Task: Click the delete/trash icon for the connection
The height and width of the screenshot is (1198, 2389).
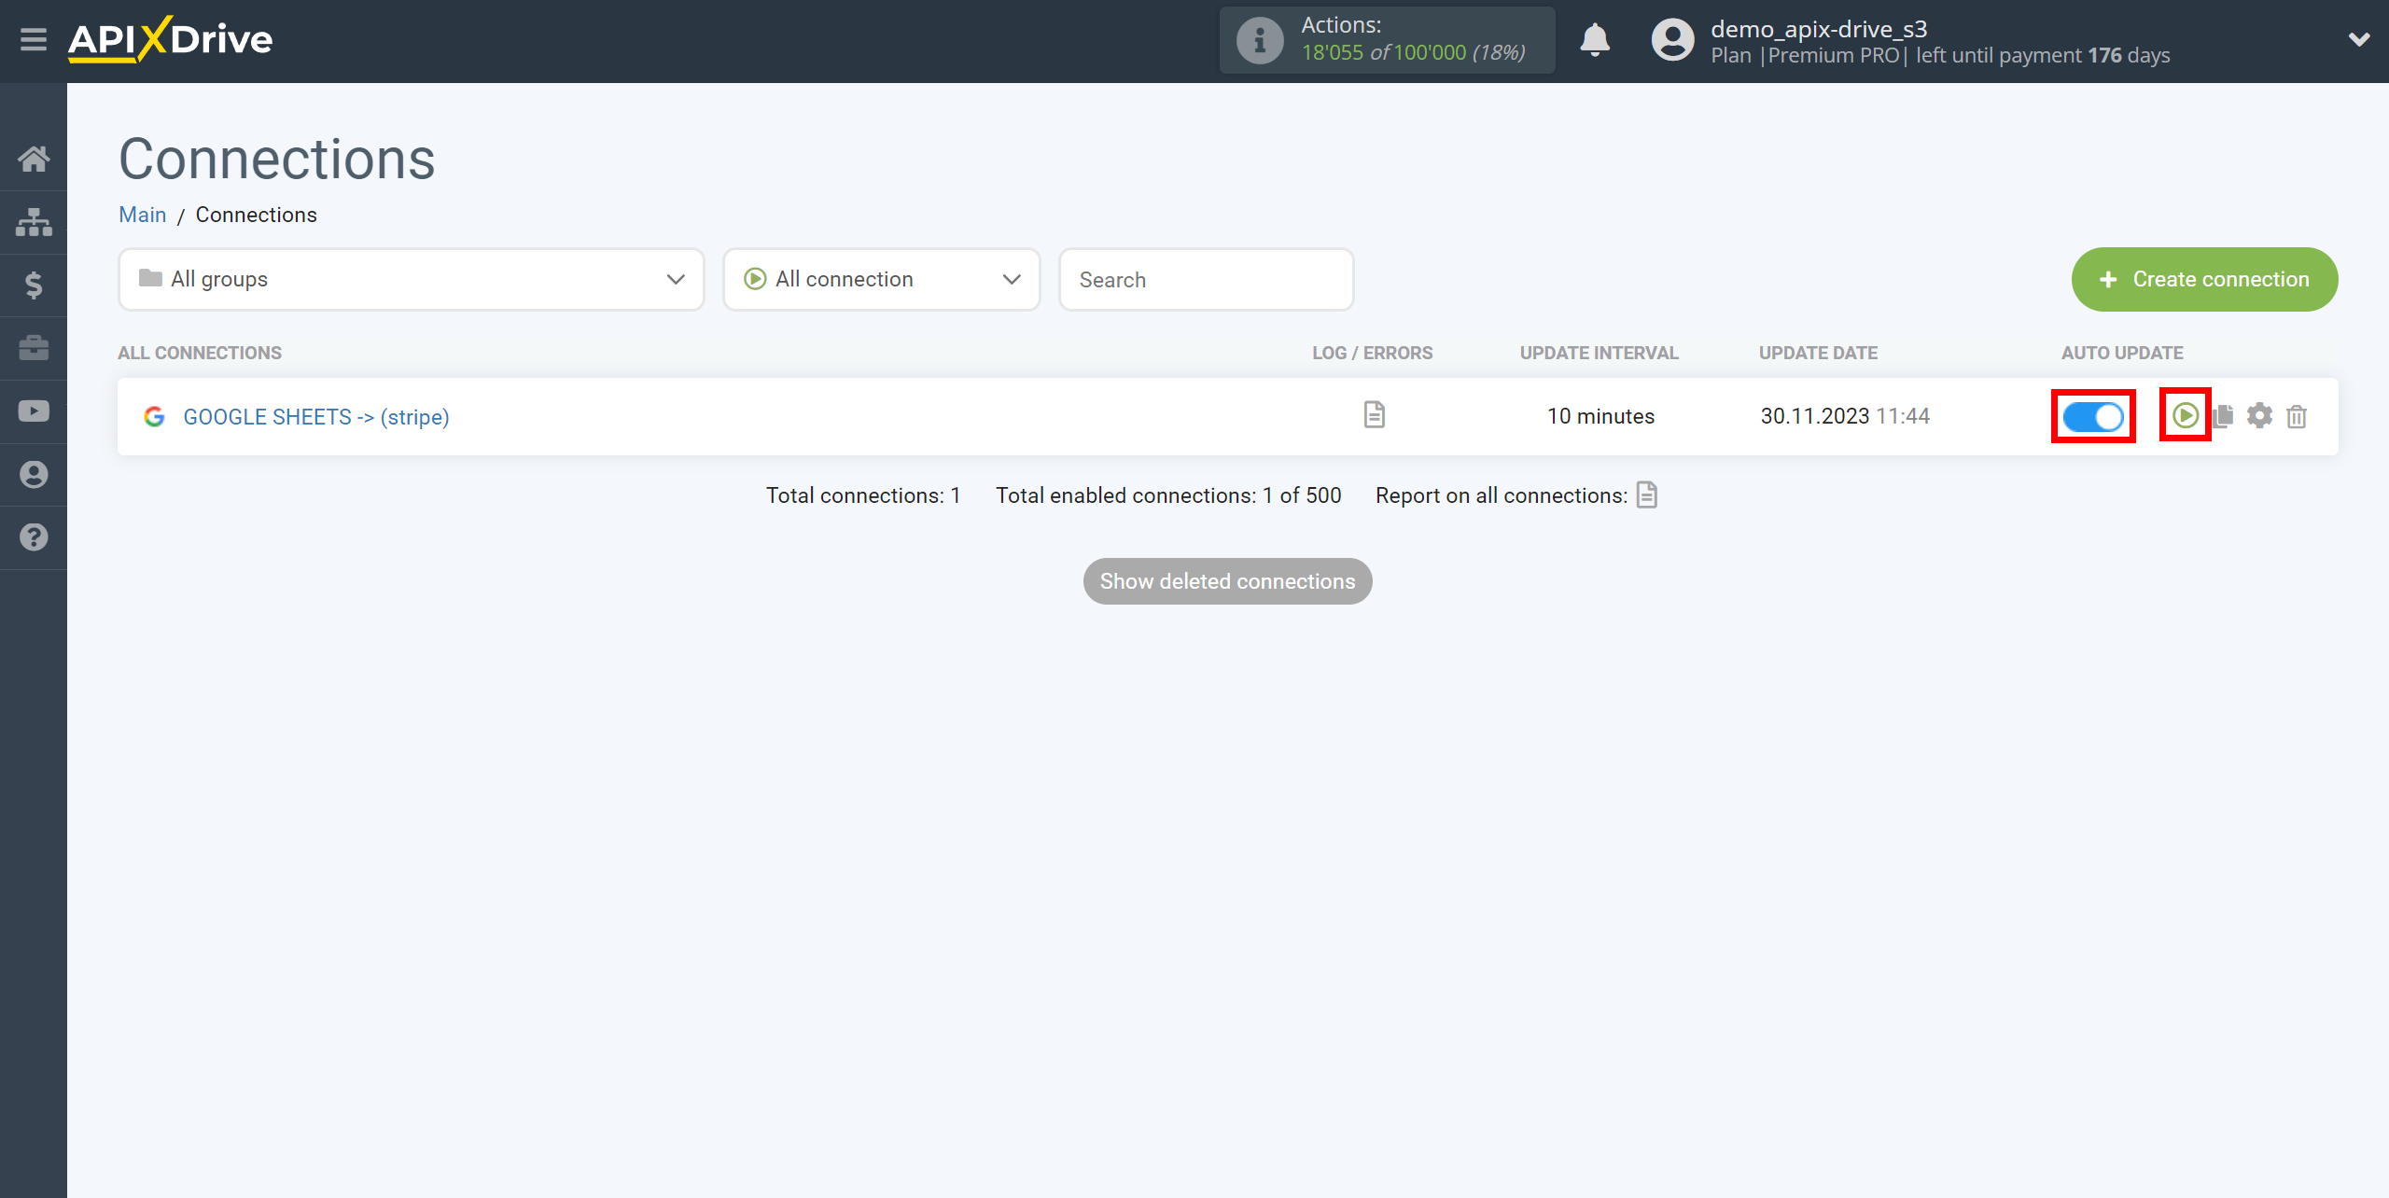Action: pyautogui.click(x=2296, y=415)
